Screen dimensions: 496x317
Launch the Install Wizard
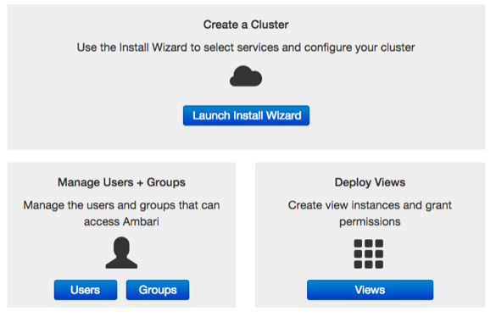coord(246,115)
